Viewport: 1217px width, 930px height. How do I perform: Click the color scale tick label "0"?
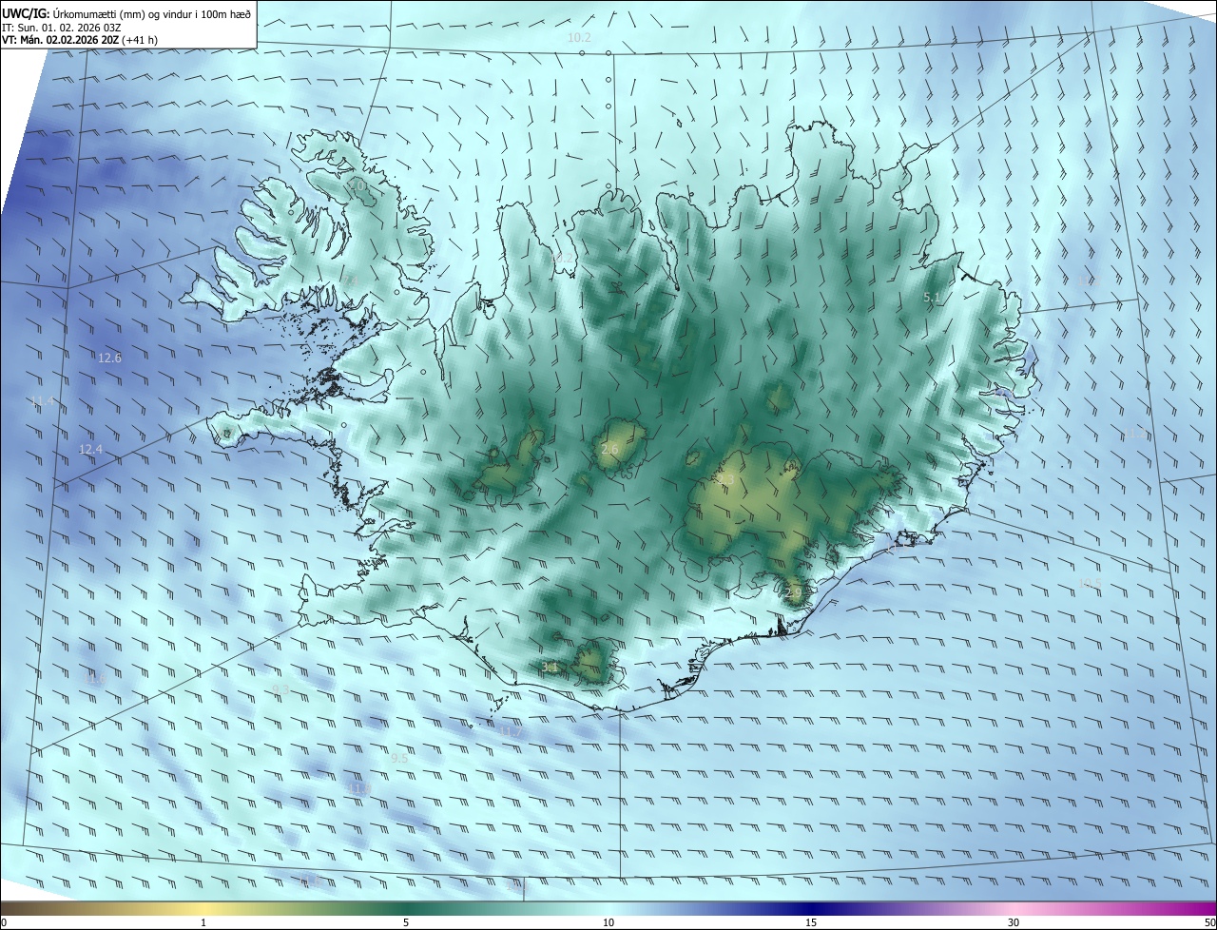[3, 922]
